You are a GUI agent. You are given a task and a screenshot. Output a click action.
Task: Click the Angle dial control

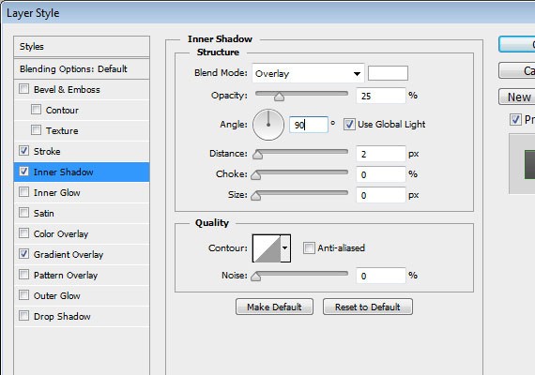pos(268,125)
